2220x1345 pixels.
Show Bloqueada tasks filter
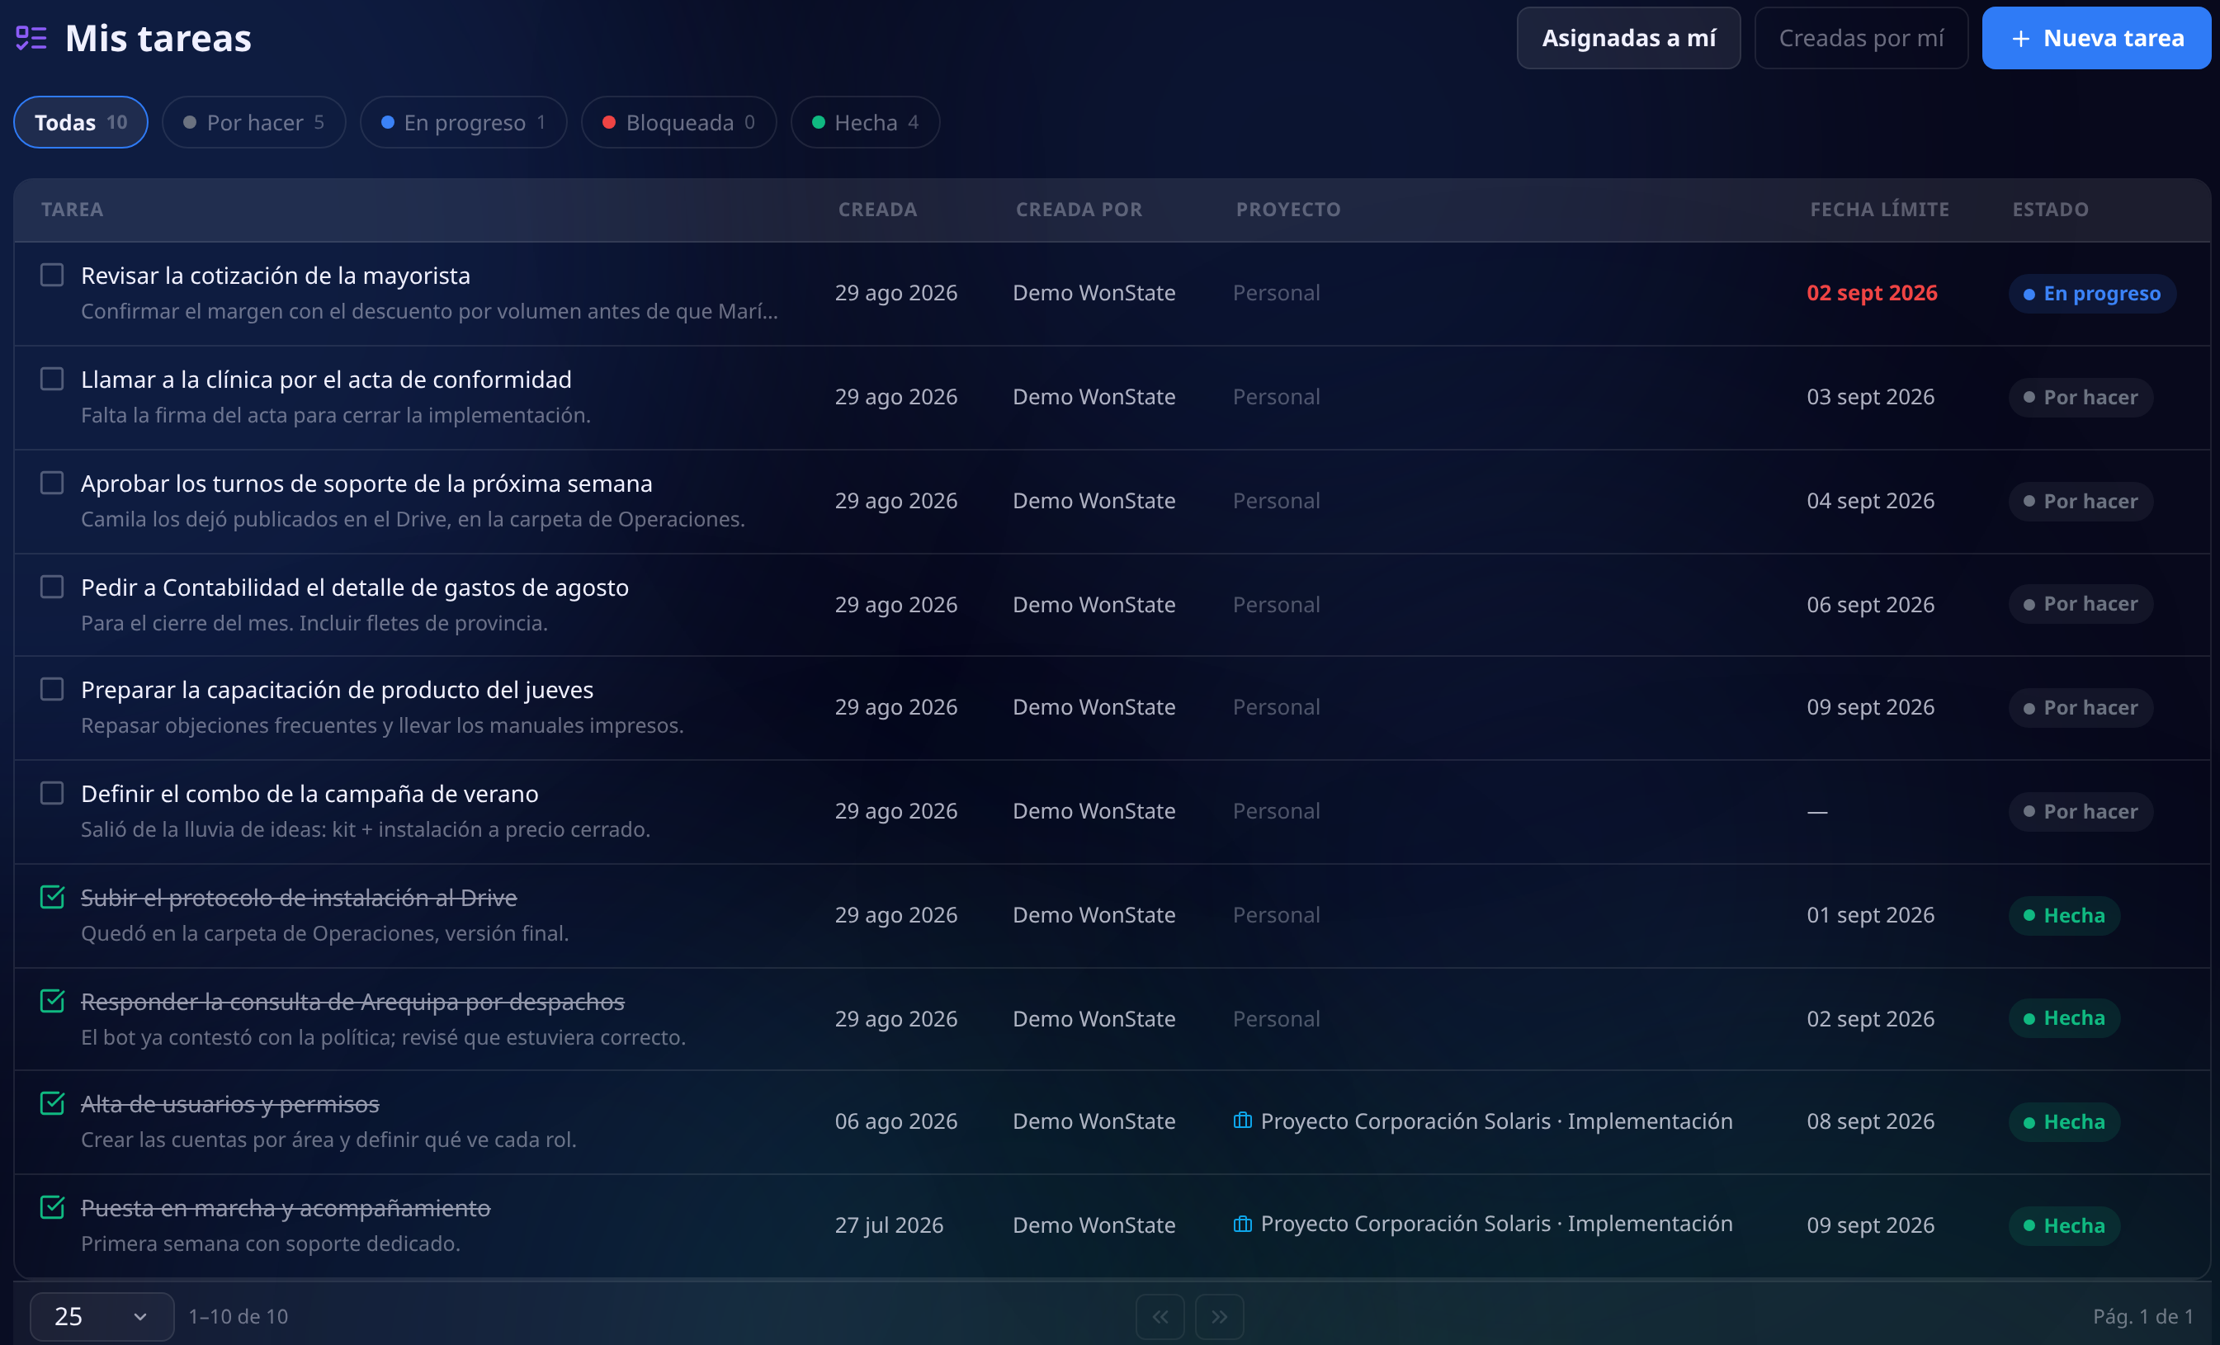click(678, 122)
